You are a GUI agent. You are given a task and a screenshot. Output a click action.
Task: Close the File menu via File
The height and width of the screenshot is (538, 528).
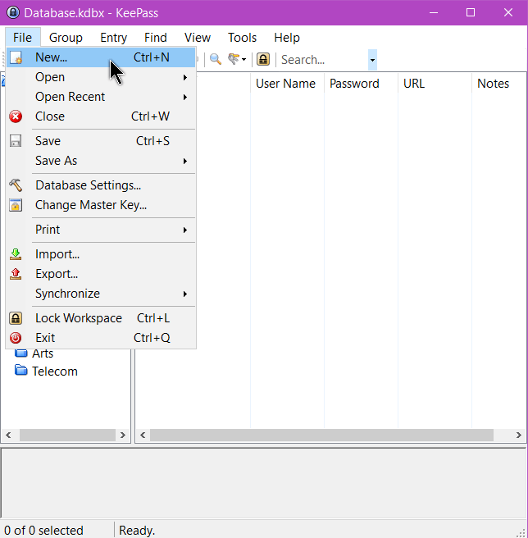pyautogui.click(x=23, y=38)
